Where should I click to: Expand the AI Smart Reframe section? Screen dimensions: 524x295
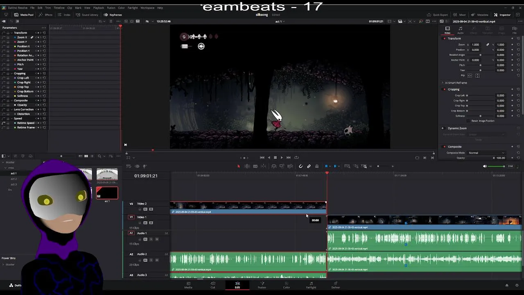[443, 83]
